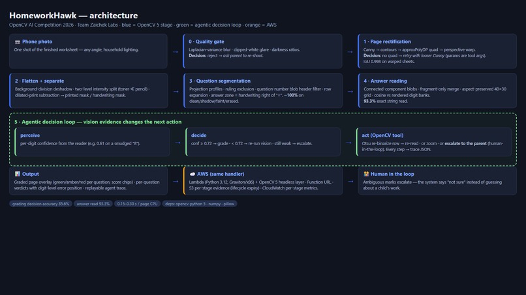Click the cloud icon beside AWS (same handler)
This screenshot has height=295, width=526.
click(x=193, y=174)
